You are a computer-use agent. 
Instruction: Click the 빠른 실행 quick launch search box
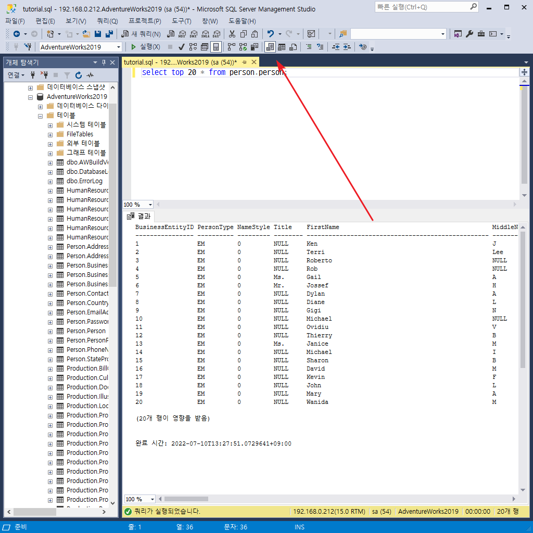point(427,7)
